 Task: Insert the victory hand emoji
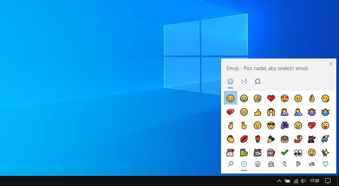click(231, 125)
